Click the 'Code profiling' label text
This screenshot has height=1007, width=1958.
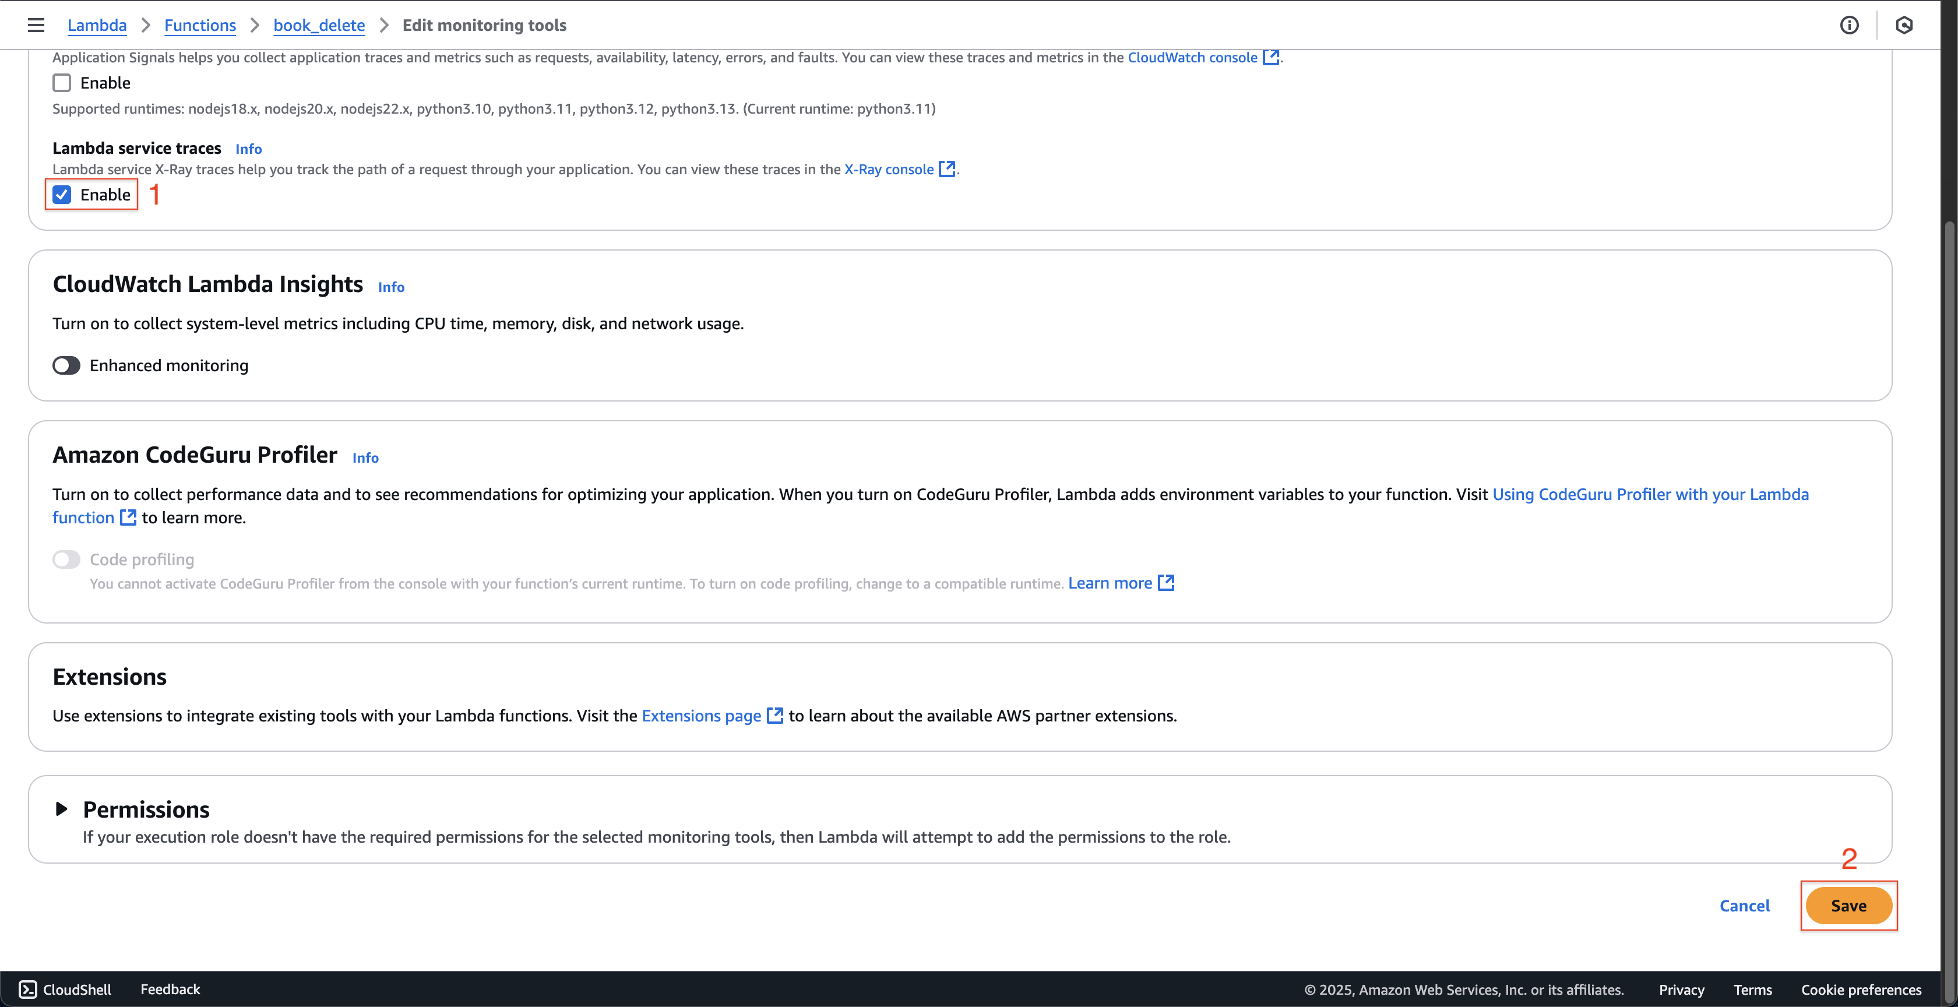tap(142, 559)
